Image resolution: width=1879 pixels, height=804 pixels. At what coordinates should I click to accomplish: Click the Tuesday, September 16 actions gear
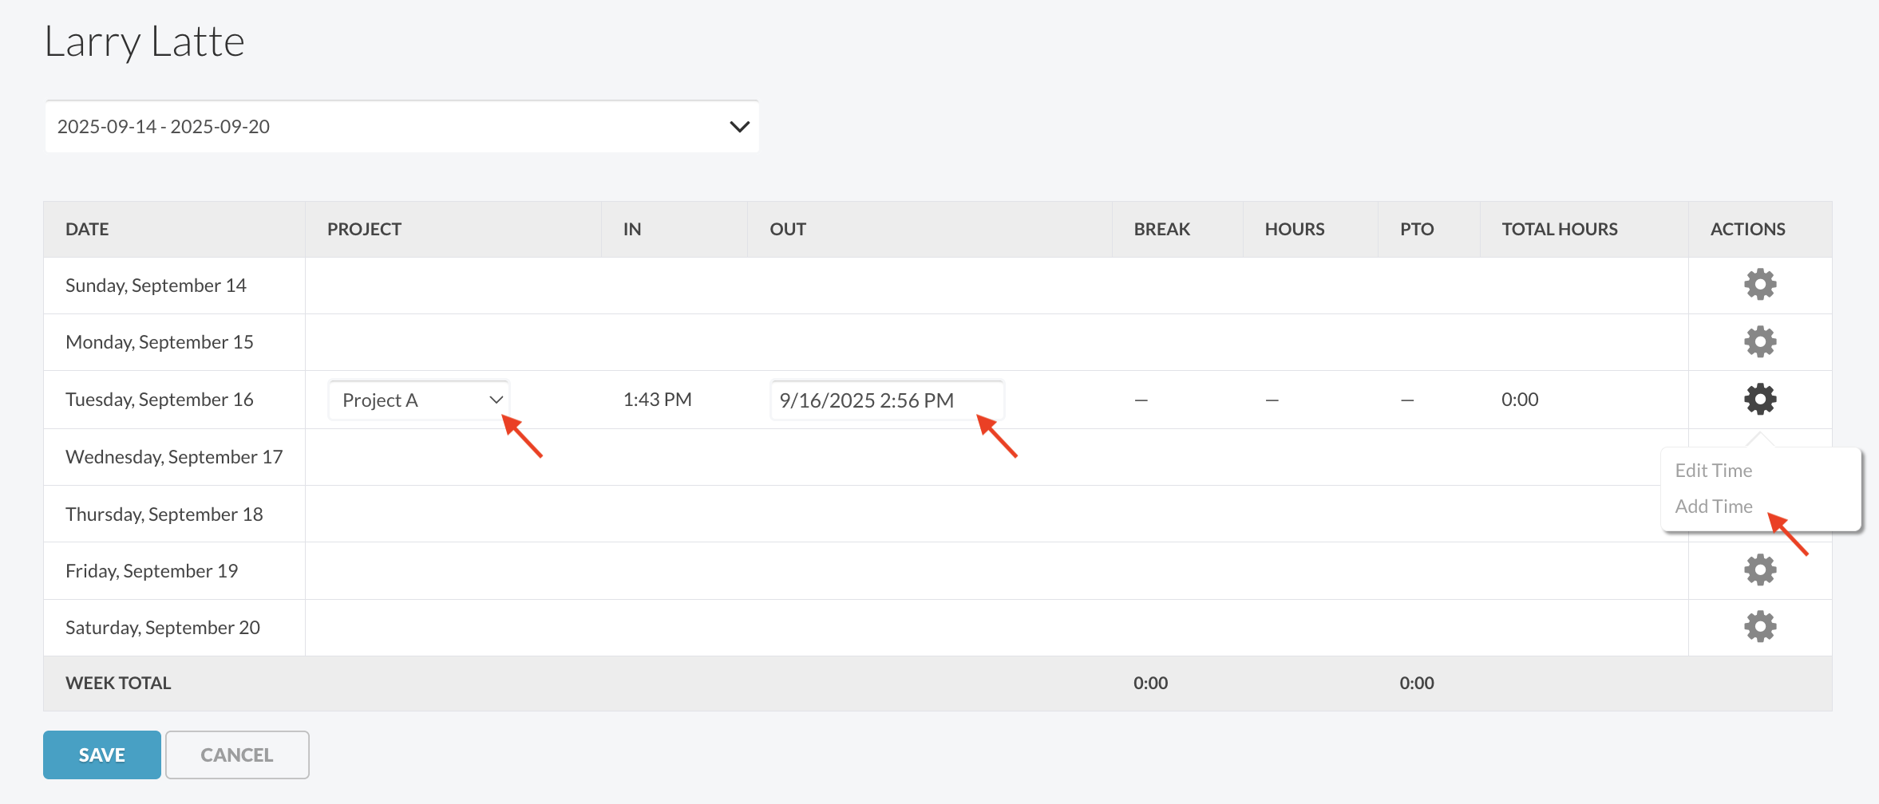coord(1759,399)
